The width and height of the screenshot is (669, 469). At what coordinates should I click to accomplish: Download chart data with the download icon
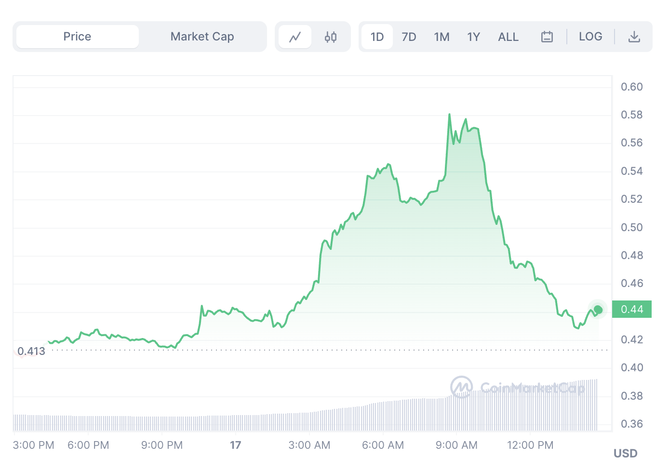[x=634, y=37]
